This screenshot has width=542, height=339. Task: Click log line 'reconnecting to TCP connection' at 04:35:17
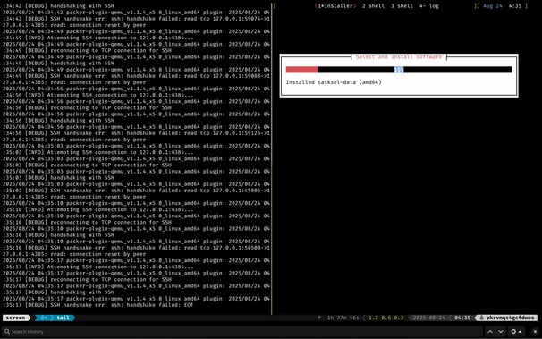point(87,280)
